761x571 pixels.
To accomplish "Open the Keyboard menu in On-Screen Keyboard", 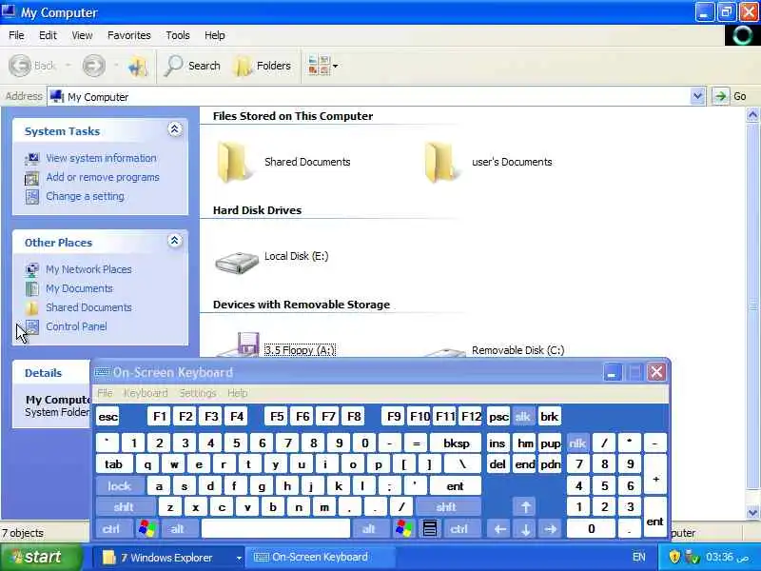I will 146,393.
